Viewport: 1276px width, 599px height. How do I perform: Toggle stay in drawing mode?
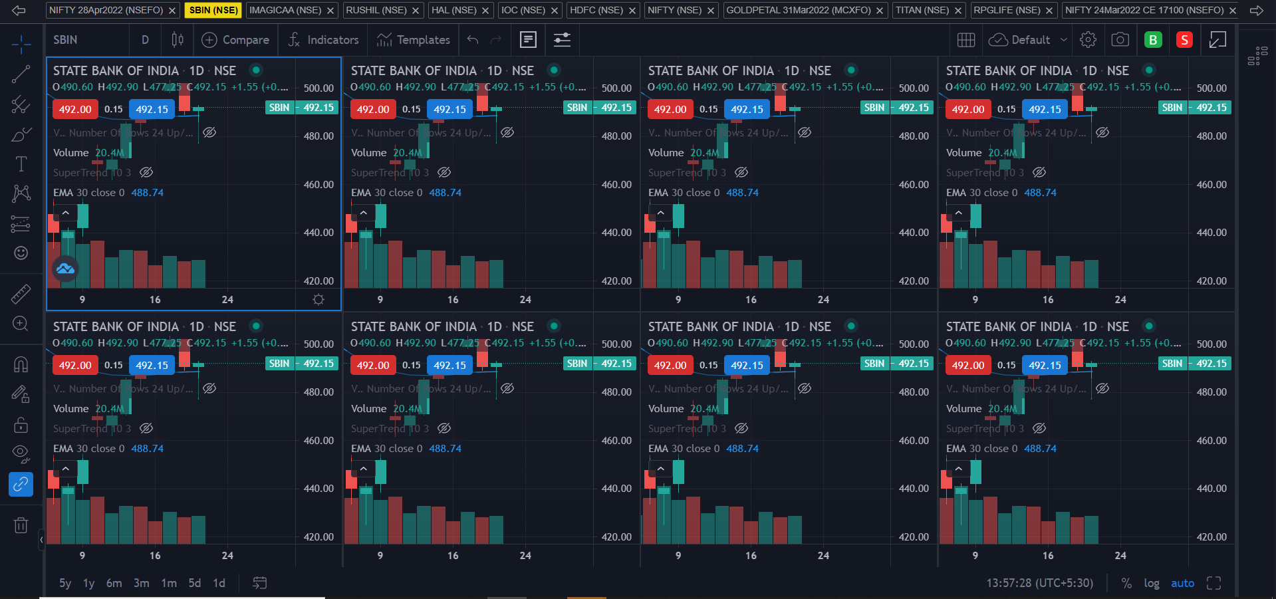(21, 394)
